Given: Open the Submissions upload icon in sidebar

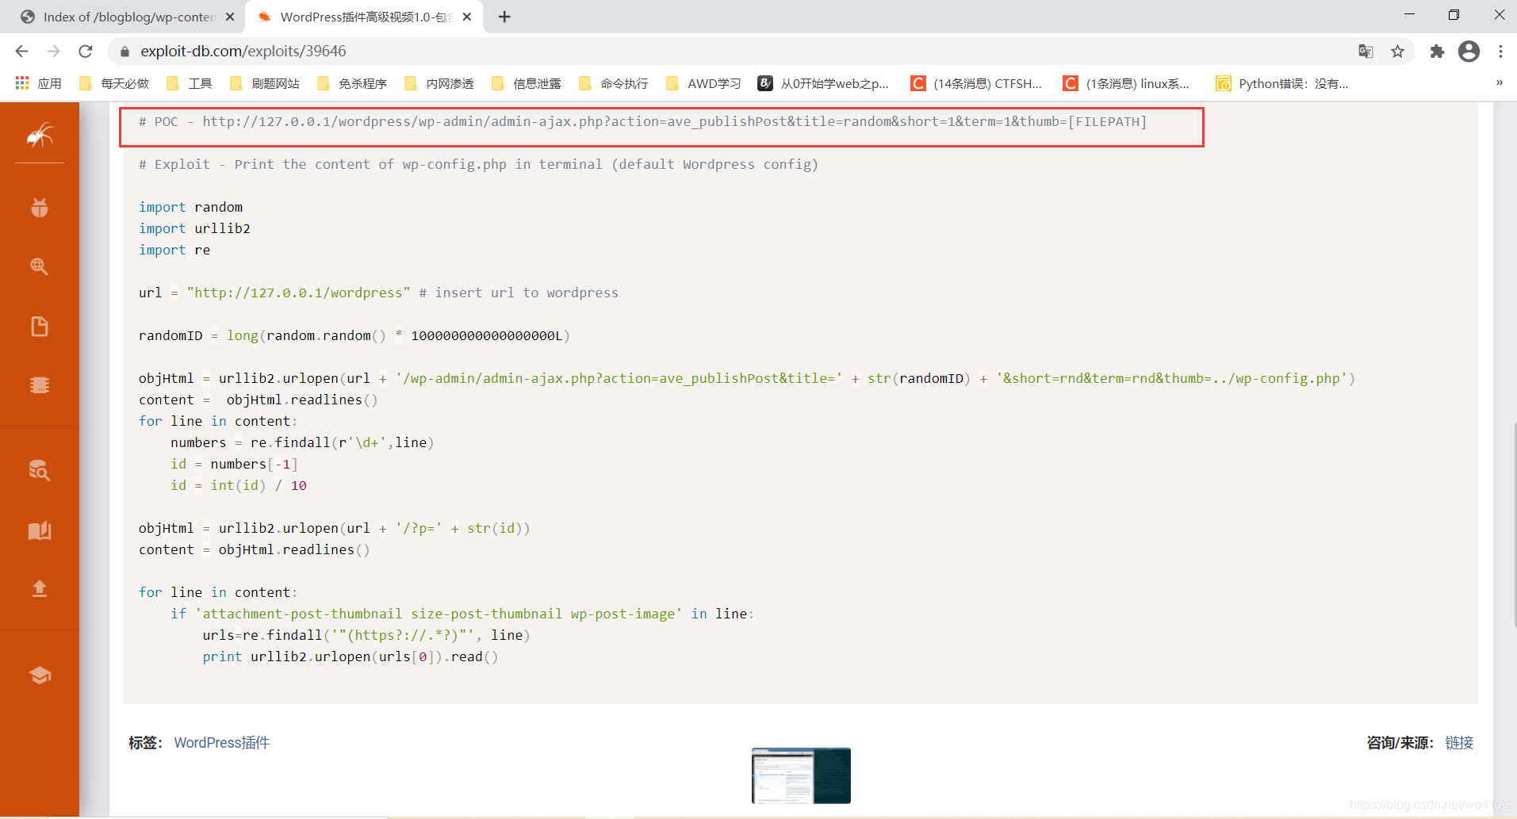Looking at the screenshot, I should (40, 588).
